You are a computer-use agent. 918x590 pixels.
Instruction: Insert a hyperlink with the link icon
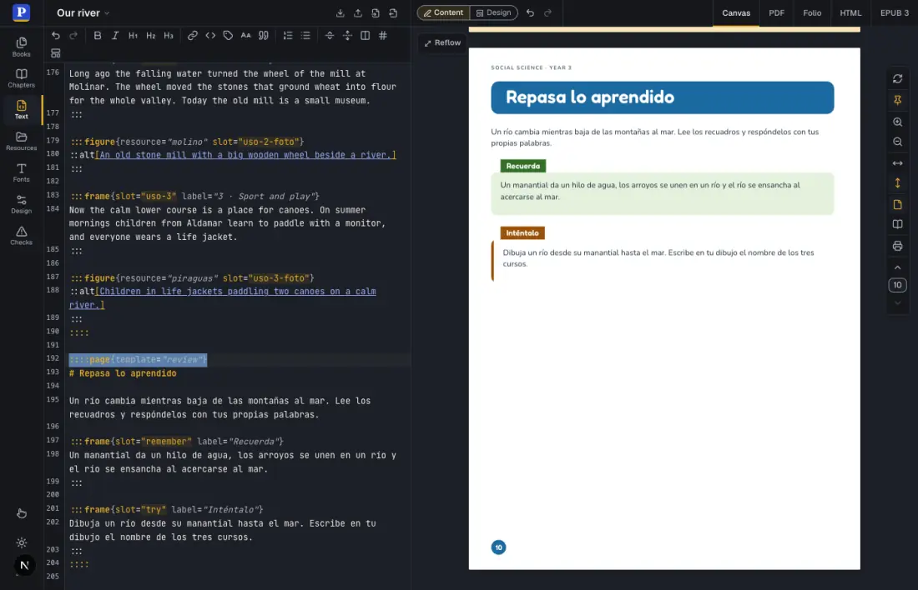192,36
